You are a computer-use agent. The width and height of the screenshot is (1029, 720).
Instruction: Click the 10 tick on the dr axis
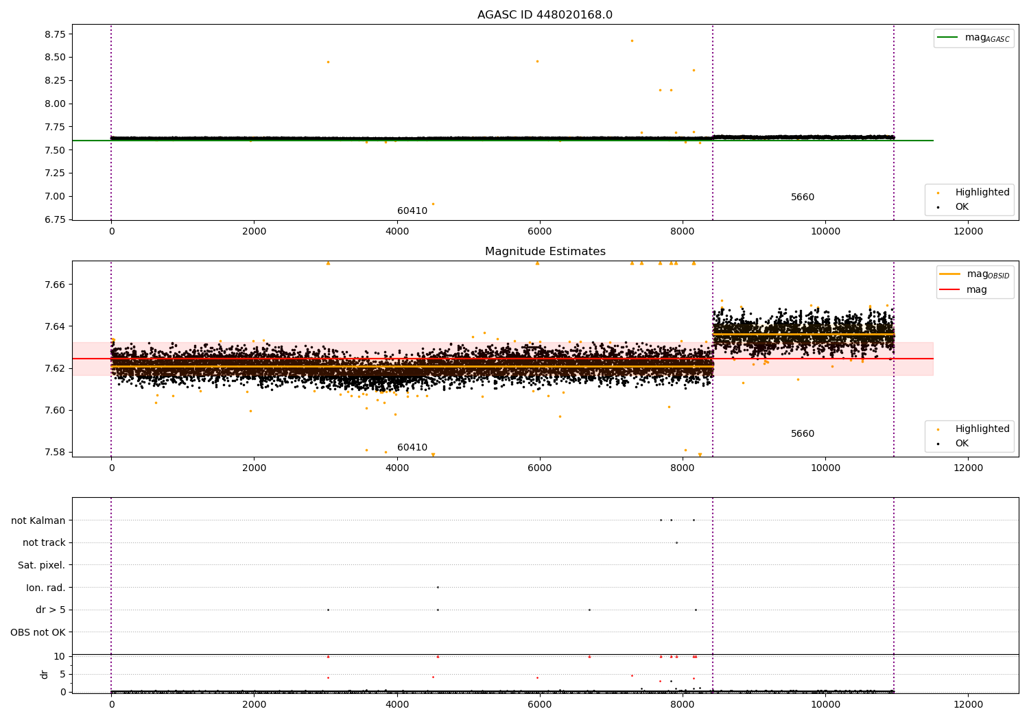pos(59,656)
